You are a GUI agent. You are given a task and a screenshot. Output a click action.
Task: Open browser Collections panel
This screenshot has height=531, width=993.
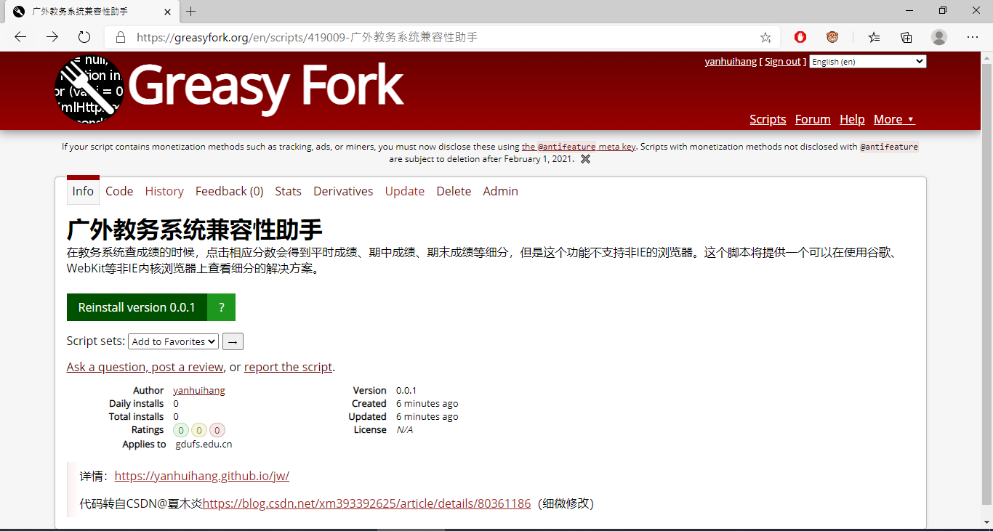point(906,37)
